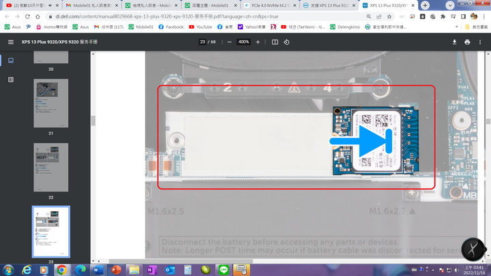491x276 pixels.
Task: Select page 23 thumbnail
Action: point(50,232)
